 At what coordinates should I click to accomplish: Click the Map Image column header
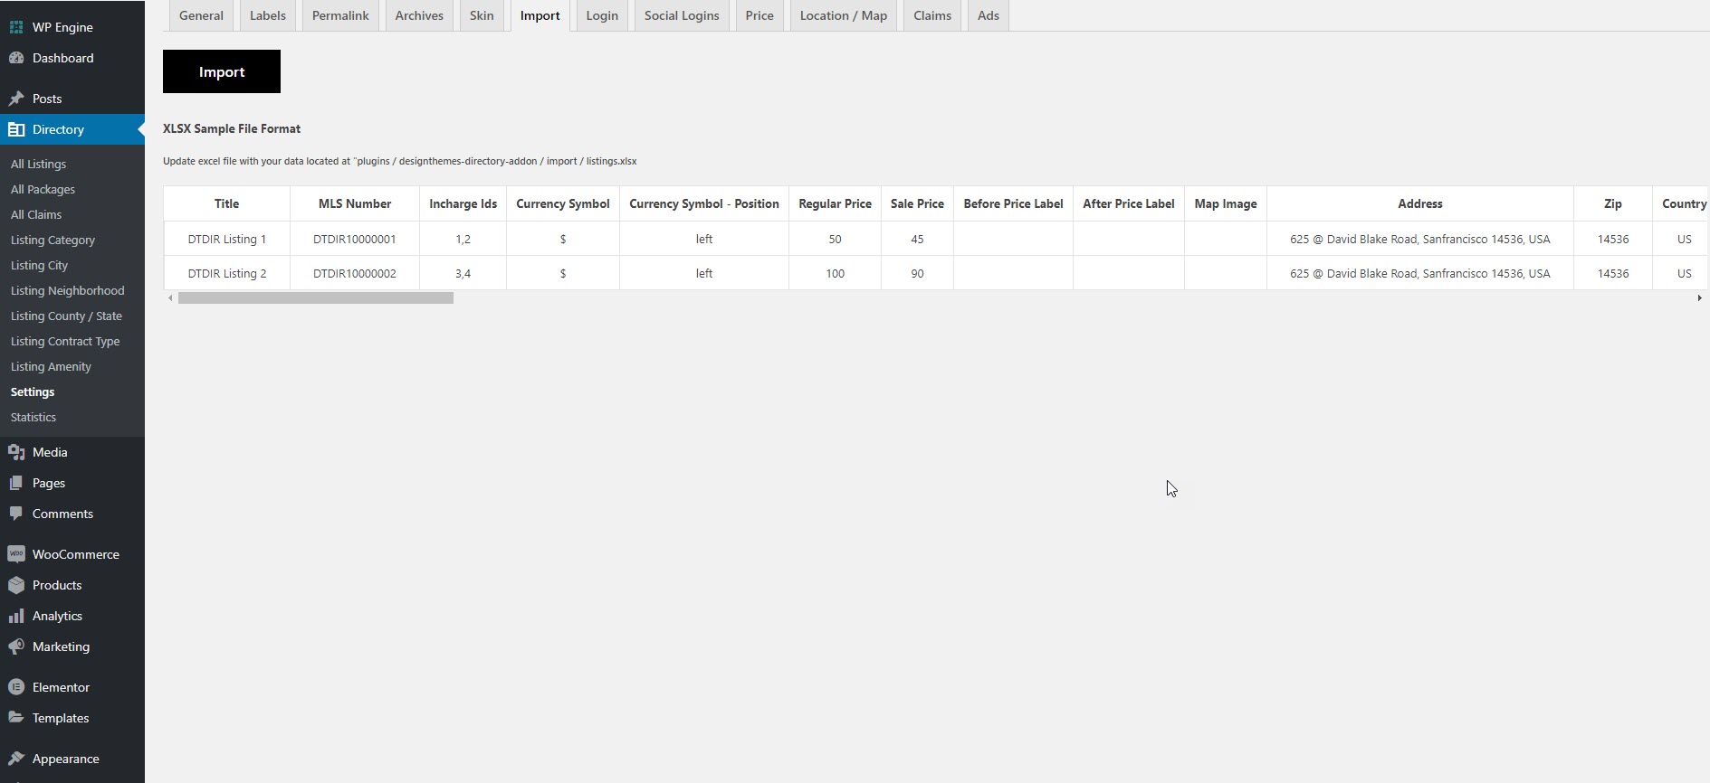pyautogui.click(x=1226, y=203)
